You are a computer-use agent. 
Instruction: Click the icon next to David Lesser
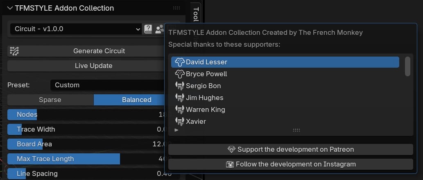tap(180, 62)
